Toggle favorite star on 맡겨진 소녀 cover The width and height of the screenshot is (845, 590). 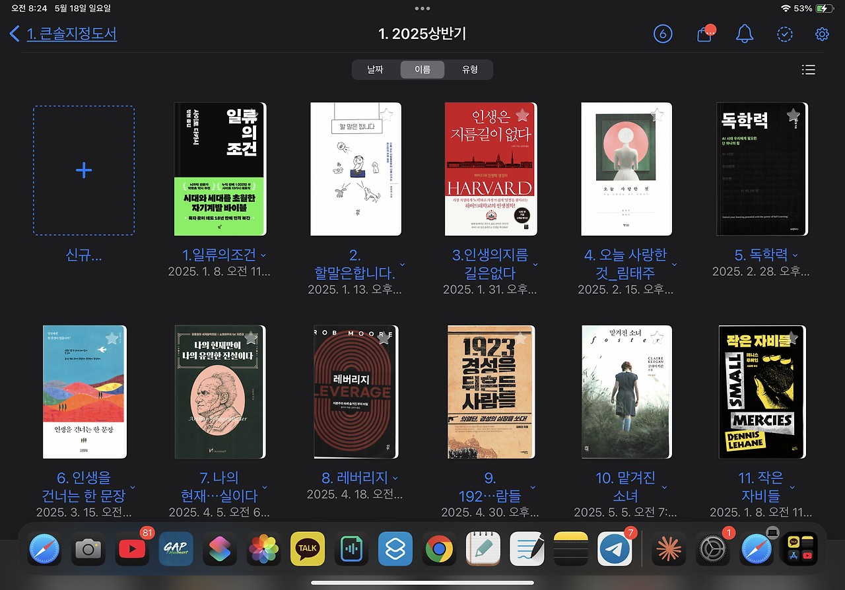tap(658, 338)
